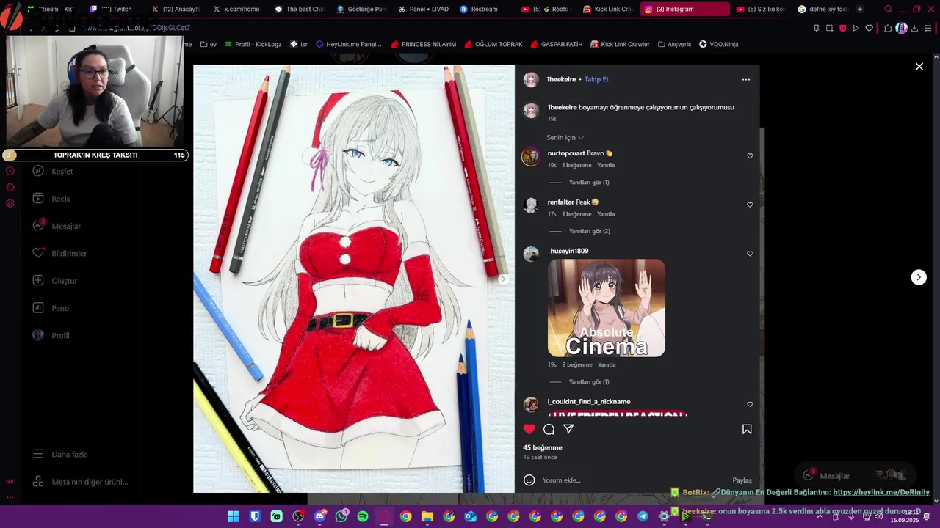This screenshot has width=940, height=528.
Task: Save the post with the bookmark icon
Action: click(747, 429)
